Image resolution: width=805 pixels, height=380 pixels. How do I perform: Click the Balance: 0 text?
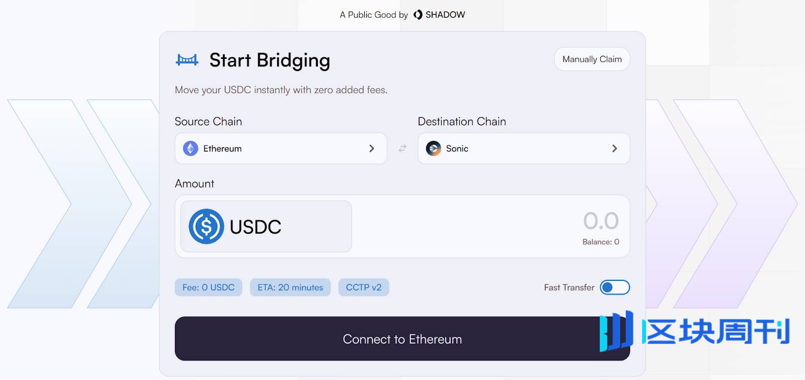pyautogui.click(x=601, y=242)
